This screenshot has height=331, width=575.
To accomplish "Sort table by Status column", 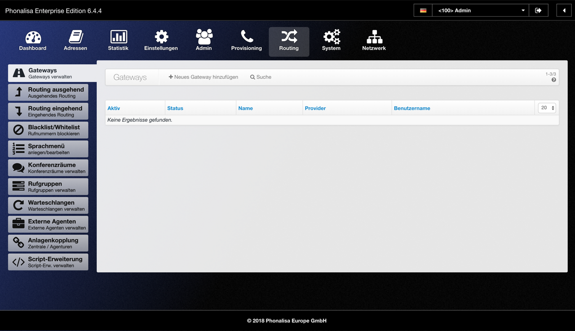I will [x=175, y=108].
